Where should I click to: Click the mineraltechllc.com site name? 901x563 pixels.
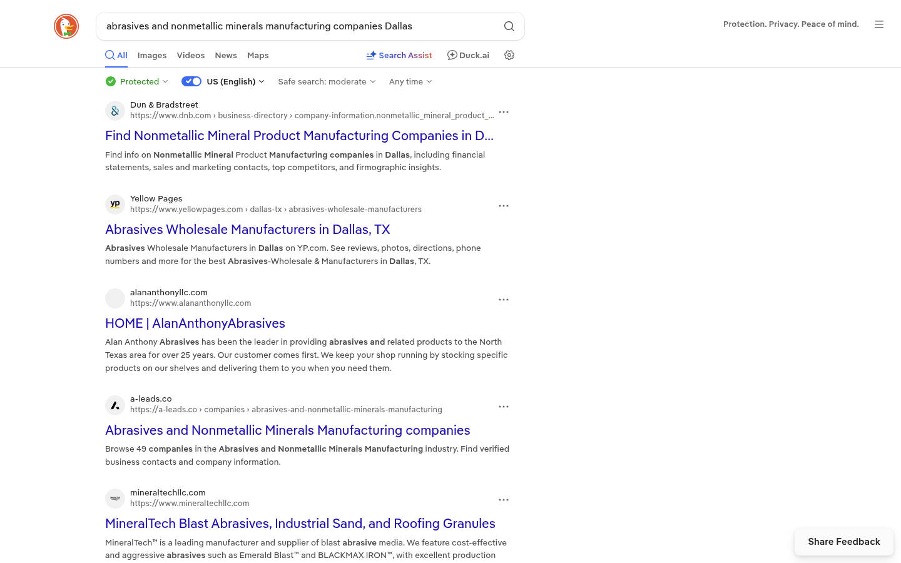click(168, 492)
